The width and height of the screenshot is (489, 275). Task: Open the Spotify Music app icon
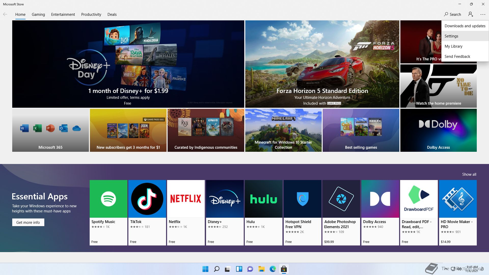pyautogui.click(x=108, y=199)
